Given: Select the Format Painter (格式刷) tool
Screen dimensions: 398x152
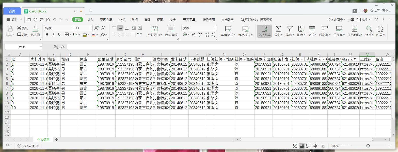Looking at the screenshot, I should (x=35, y=31).
